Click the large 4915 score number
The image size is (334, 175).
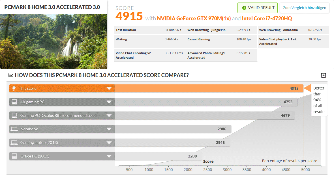pos(129,16)
